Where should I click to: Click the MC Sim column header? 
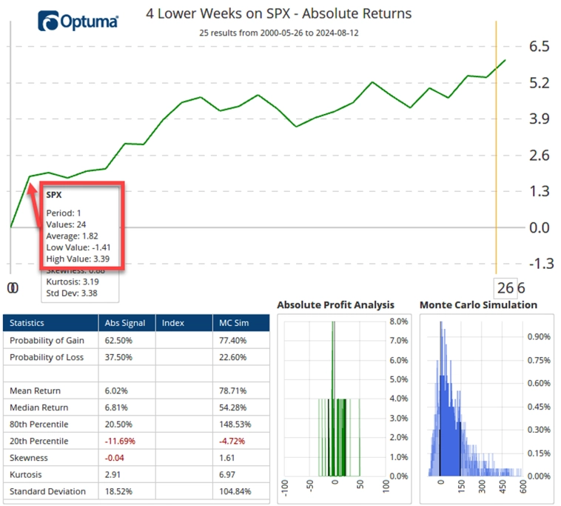coord(241,323)
